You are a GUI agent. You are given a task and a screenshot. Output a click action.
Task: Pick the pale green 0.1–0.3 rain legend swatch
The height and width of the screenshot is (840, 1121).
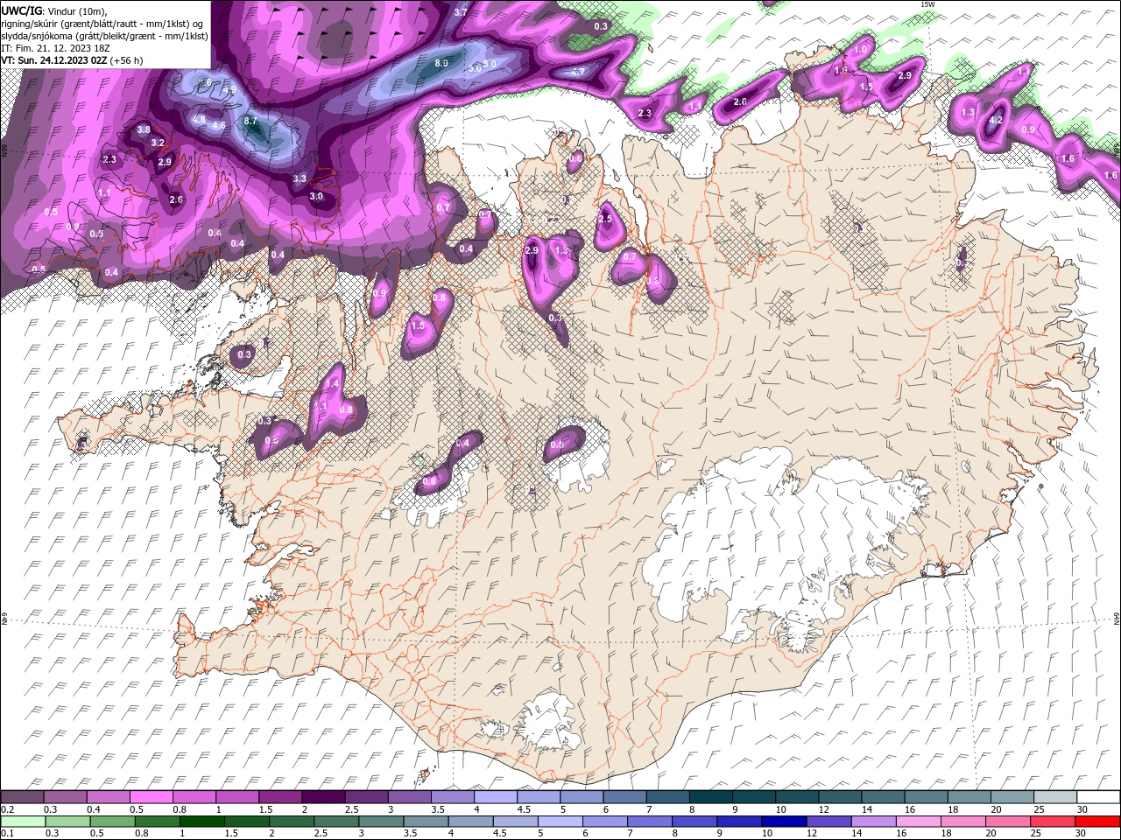coord(23,821)
